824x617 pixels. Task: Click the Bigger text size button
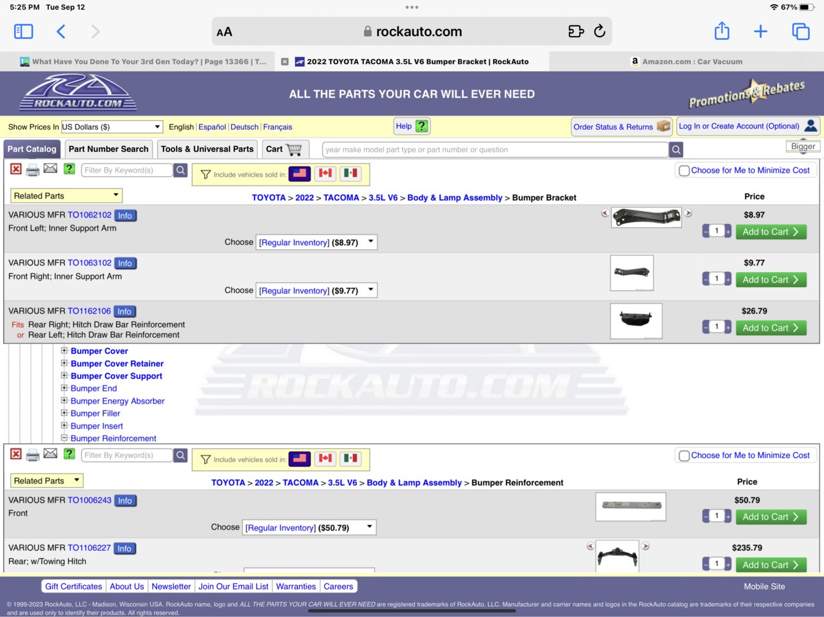(x=803, y=147)
